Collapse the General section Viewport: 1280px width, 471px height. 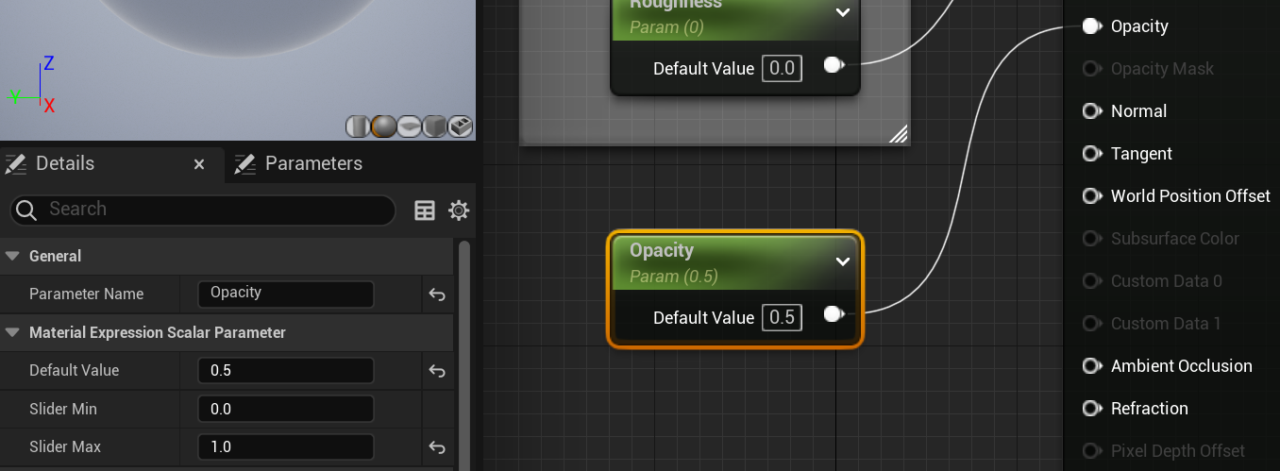tap(13, 256)
